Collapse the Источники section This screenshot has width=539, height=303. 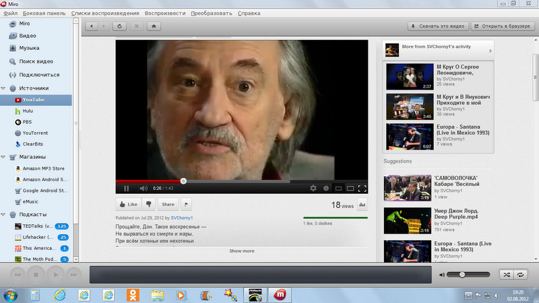click(x=3, y=88)
